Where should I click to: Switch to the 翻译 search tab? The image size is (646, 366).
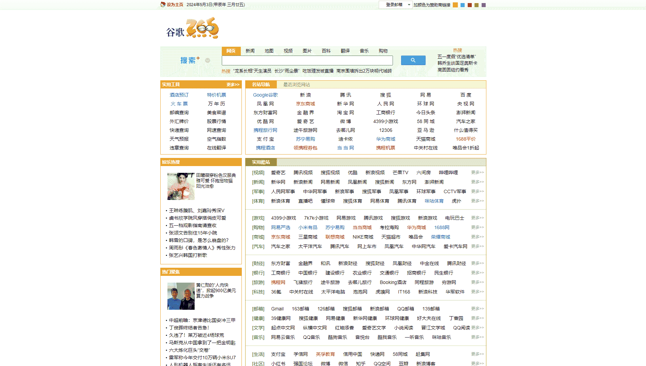coord(345,51)
